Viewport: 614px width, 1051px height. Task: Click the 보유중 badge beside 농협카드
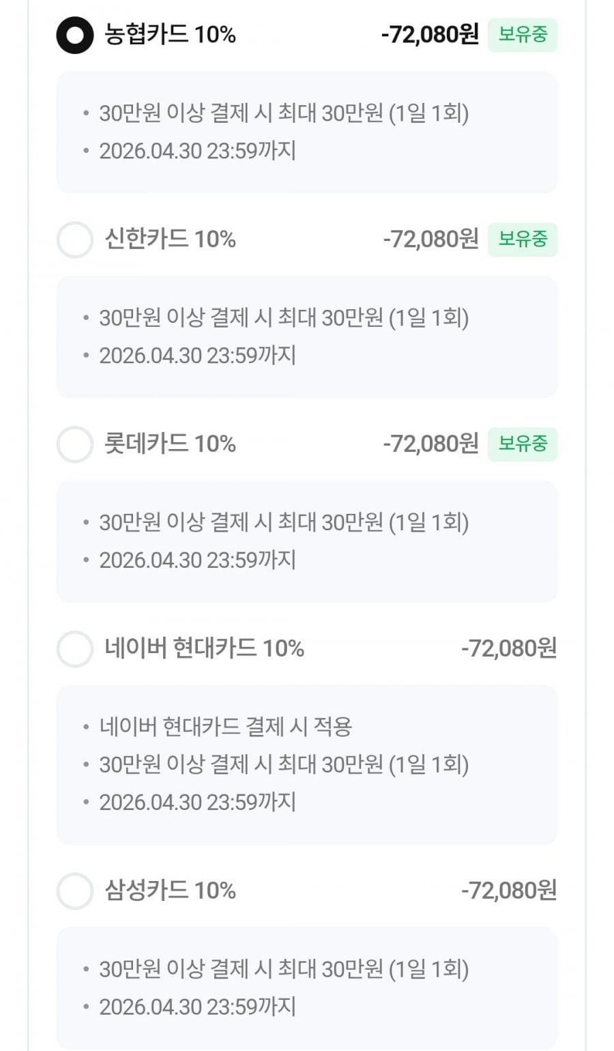pos(523,35)
